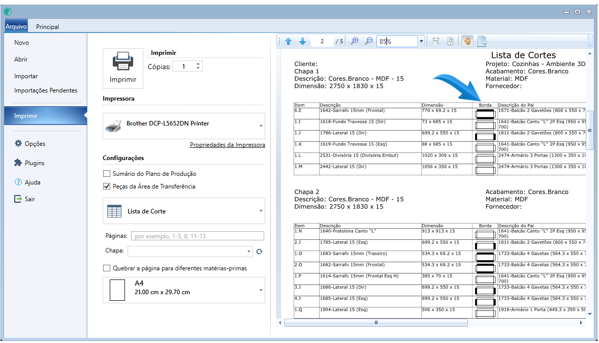599x343 pixels.
Task: Click the Plugins label in sidebar
Action: [35, 163]
